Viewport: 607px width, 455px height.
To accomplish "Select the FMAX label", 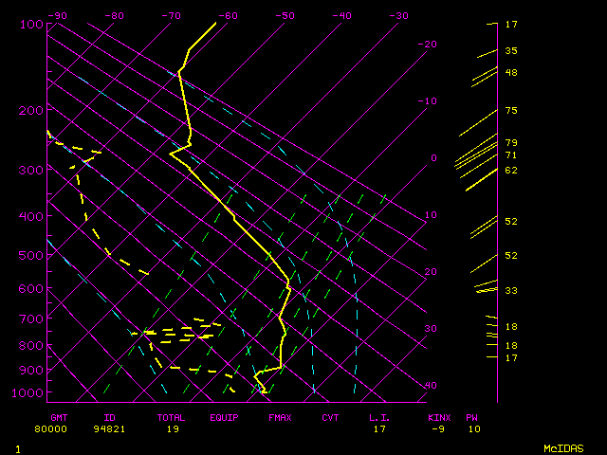I will click(279, 417).
